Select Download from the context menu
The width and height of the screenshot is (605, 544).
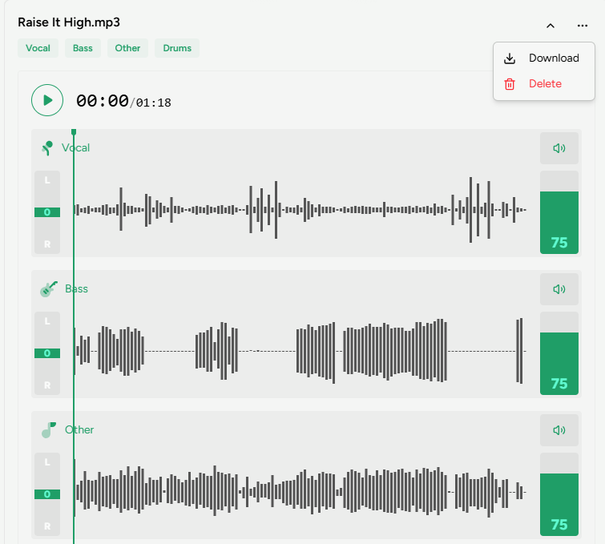(553, 58)
